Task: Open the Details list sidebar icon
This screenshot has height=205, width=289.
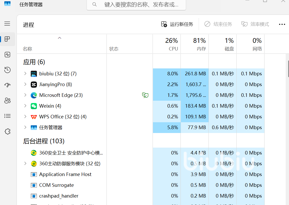Action: point(7,116)
